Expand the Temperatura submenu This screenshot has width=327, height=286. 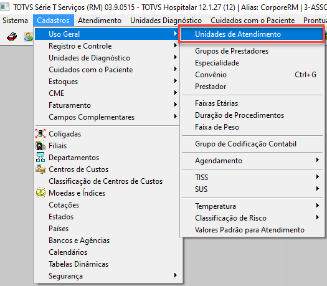point(252,206)
